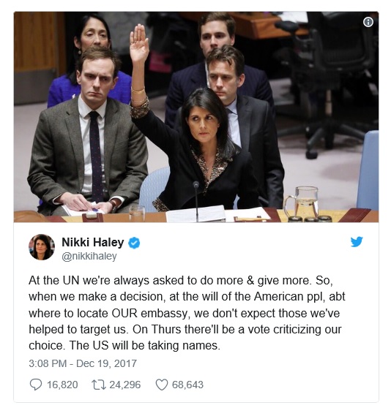
Task: Click the info icon on the photo
Action: click(368, 22)
